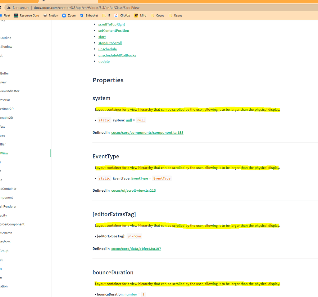Select the Area sidebar entry
This screenshot has height=297, width=318.
2,135
